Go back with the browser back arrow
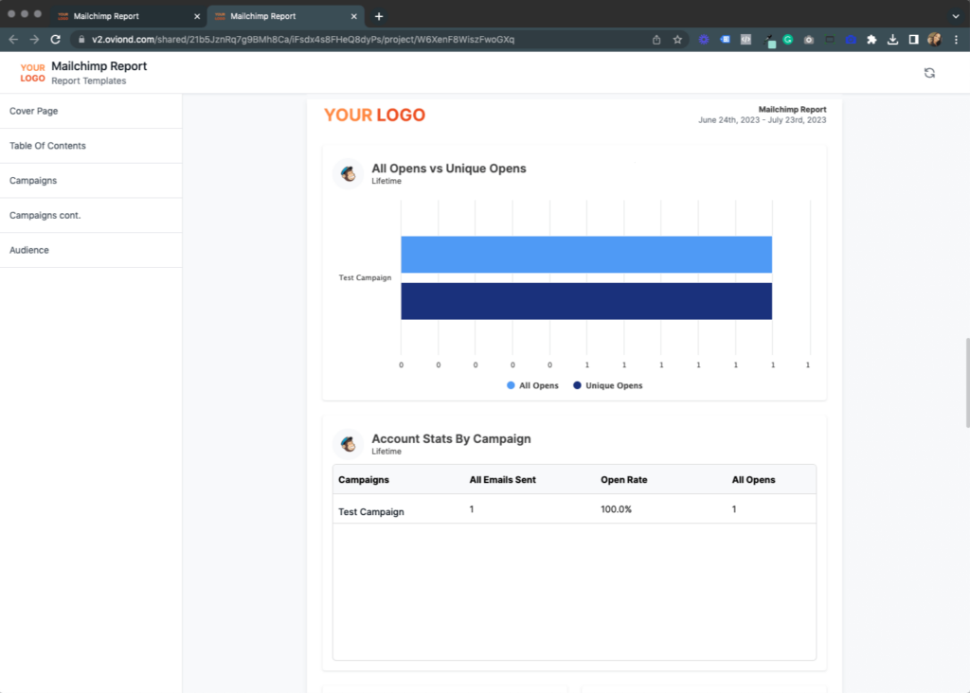 (13, 40)
